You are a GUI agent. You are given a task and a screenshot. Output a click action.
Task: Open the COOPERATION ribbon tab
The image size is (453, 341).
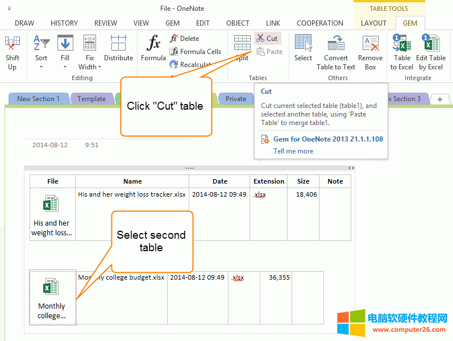click(319, 23)
